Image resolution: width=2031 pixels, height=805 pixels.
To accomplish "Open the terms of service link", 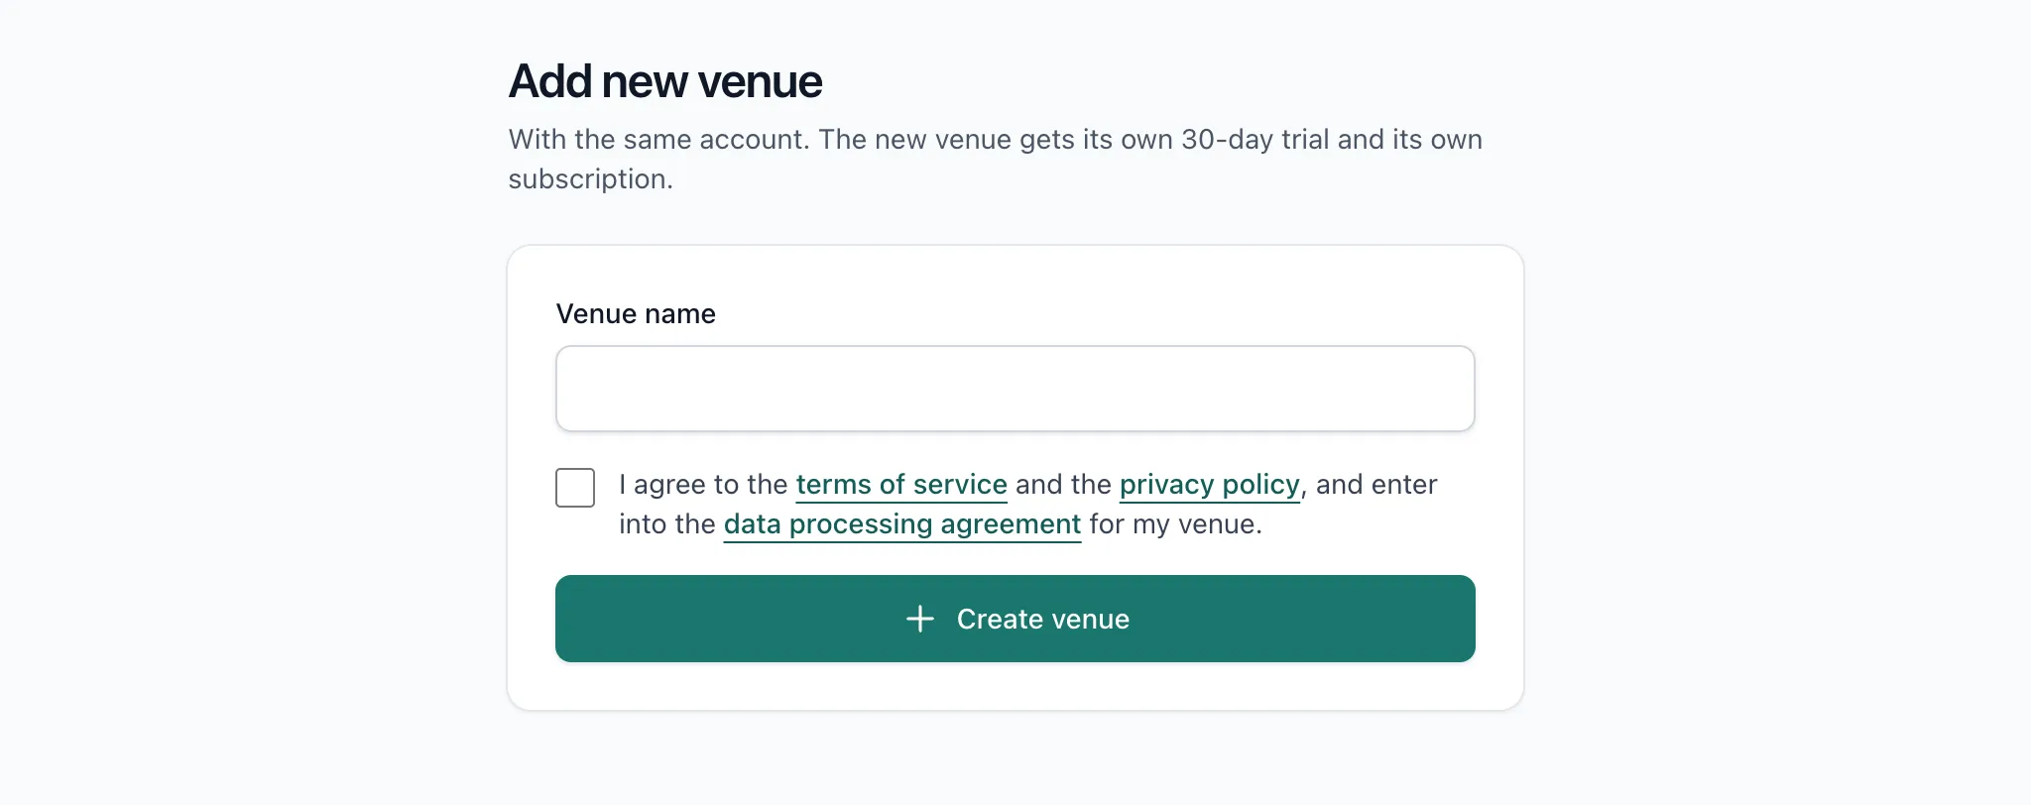I will (x=901, y=485).
